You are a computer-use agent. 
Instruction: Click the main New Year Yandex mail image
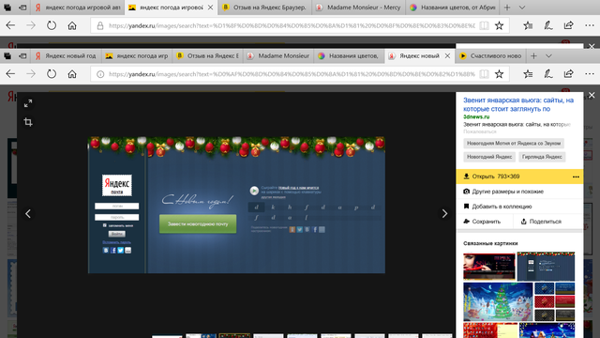[236, 205]
